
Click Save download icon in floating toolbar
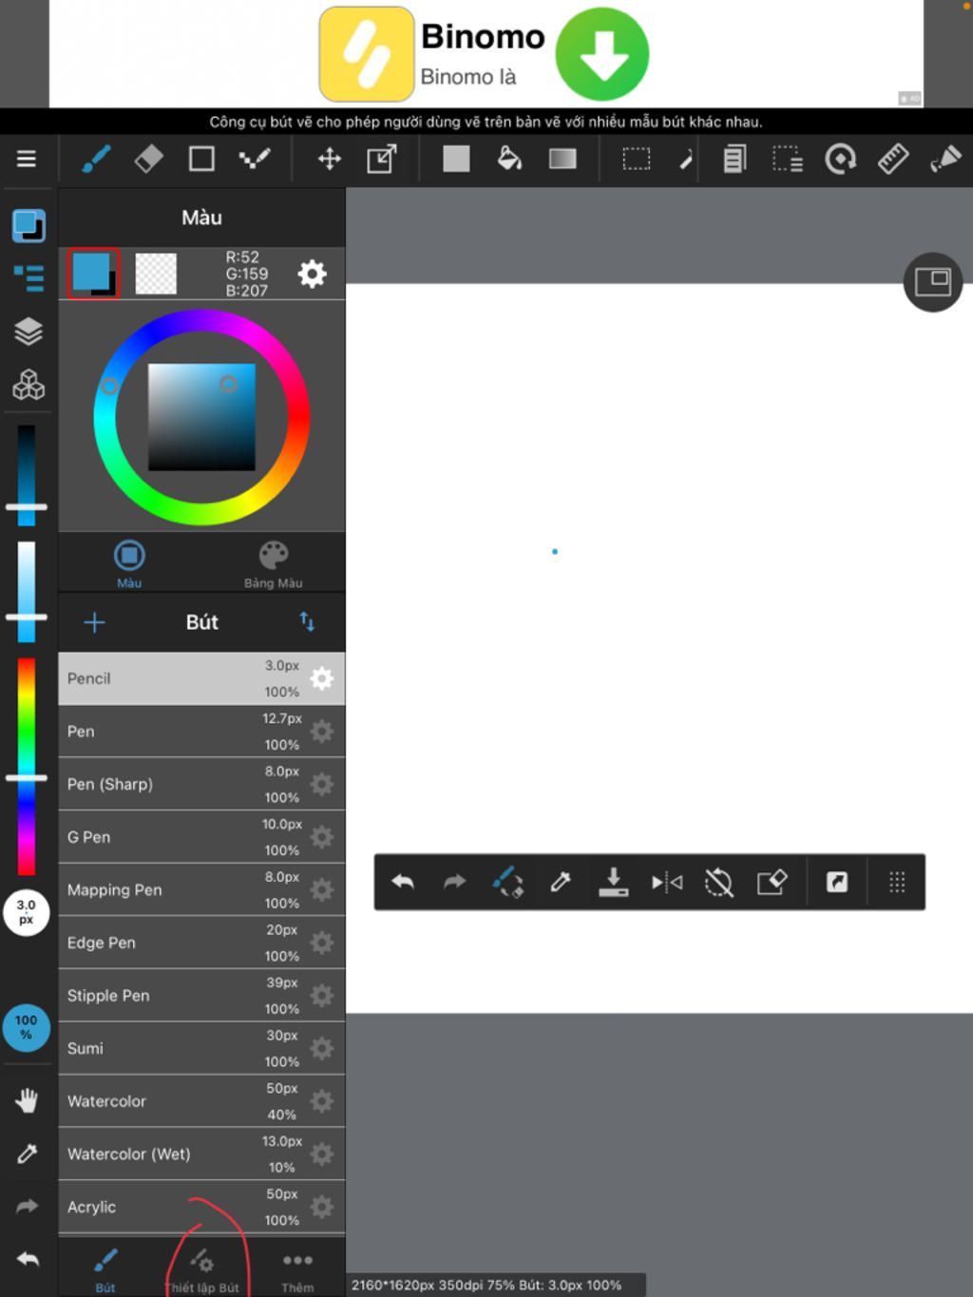(x=613, y=883)
